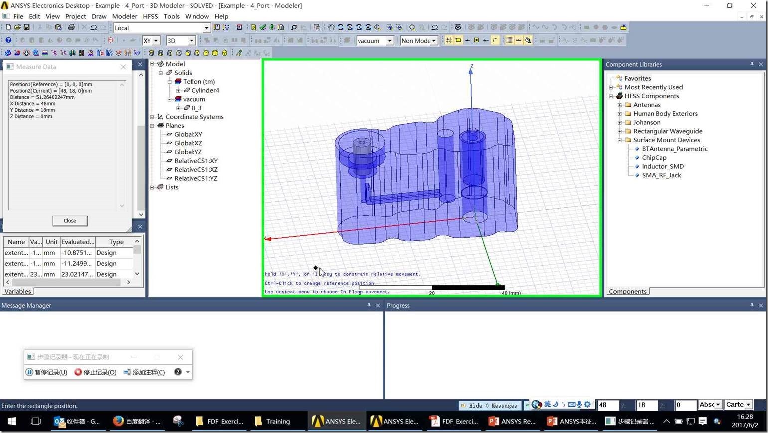Toggle the vertex snap mode button
This screenshot has height=433, width=768.
click(458, 40)
